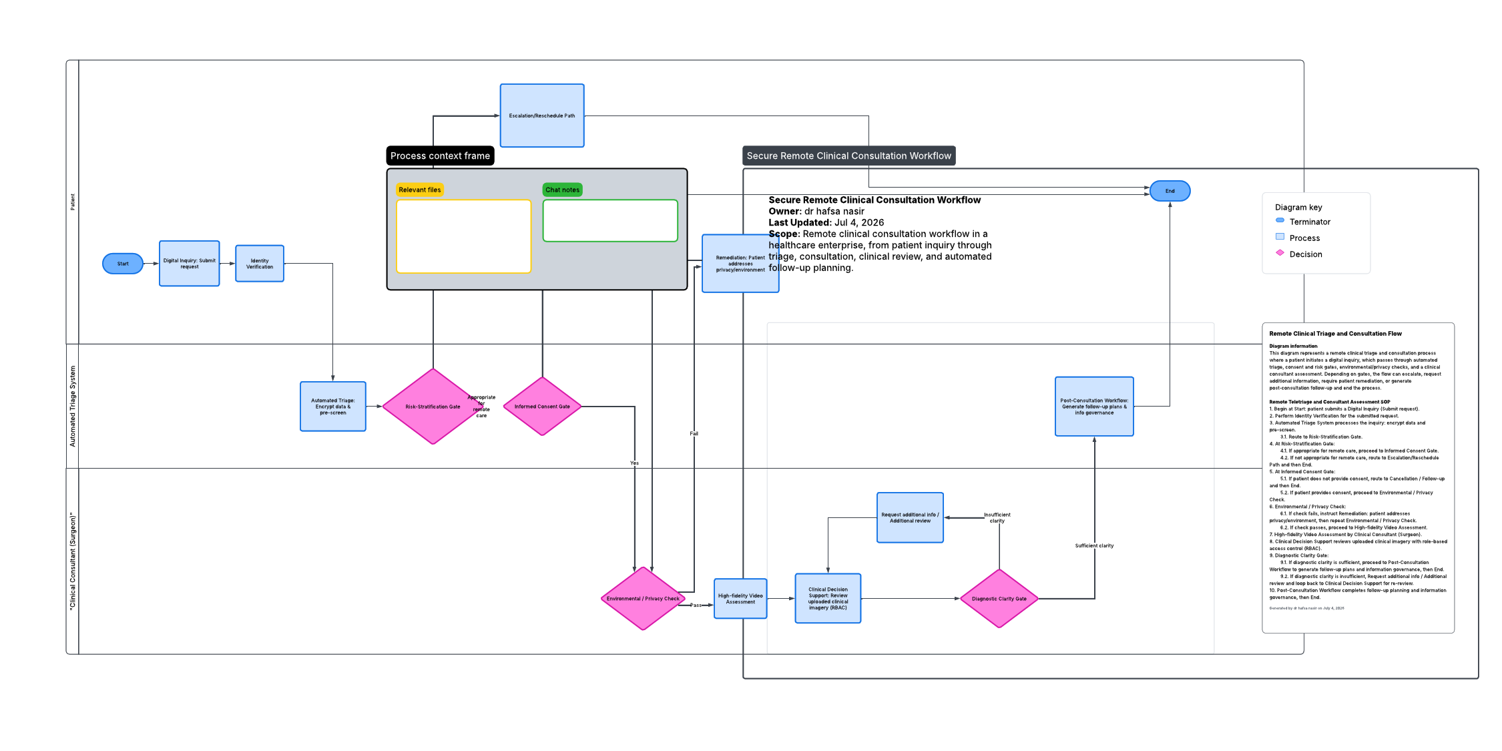Viewport: 1502px width, 751px height.
Task: Click the empty Relevant files box
Action: click(464, 236)
